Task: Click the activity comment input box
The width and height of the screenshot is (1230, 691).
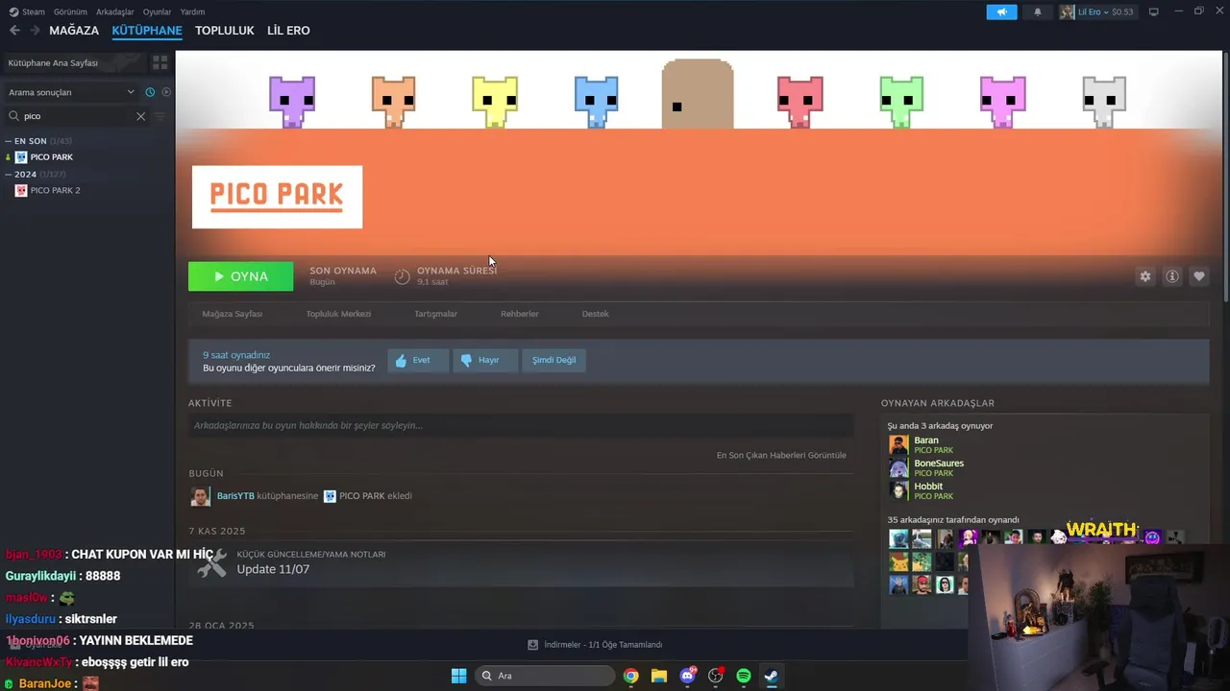Action: pyautogui.click(x=521, y=425)
